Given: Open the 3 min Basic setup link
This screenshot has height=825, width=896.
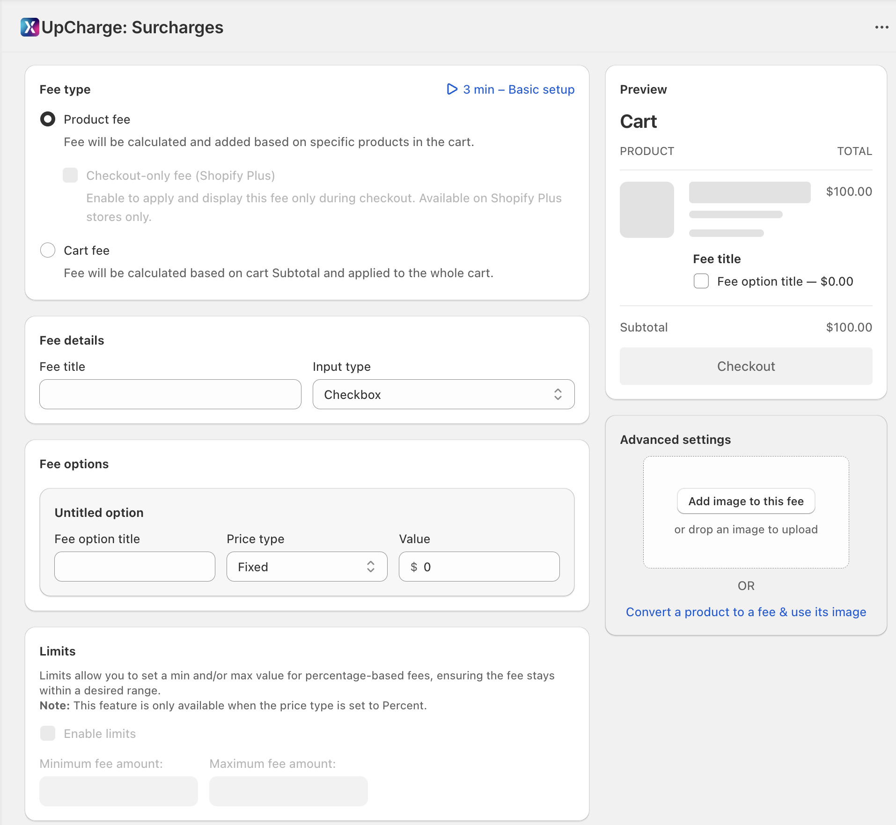Looking at the screenshot, I should tap(519, 89).
